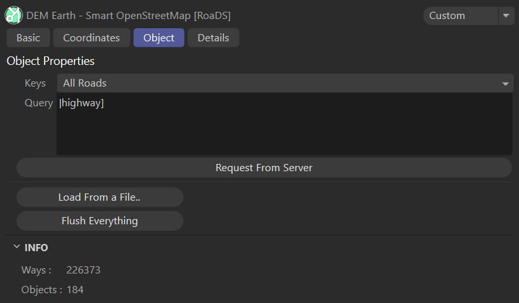519x303 pixels.
Task: Click the Object Properties heading
Action: (50, 61)
